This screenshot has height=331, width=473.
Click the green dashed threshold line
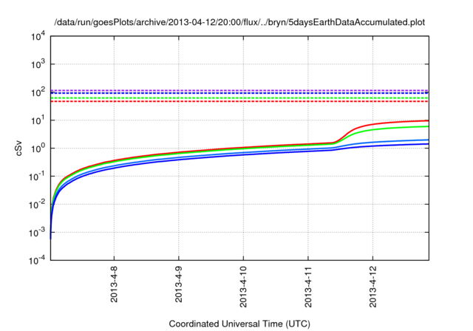tap(239, 98)
